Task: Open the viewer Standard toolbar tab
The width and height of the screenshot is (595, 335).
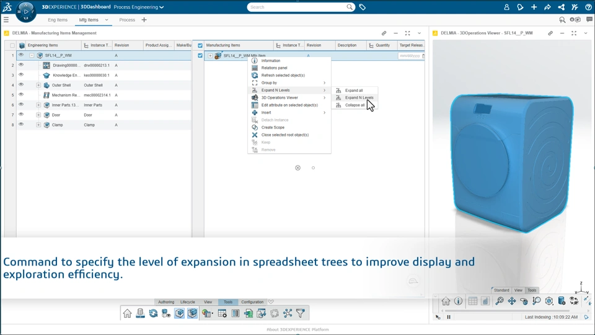Action: pyautogui.click(x=501, y=290)
